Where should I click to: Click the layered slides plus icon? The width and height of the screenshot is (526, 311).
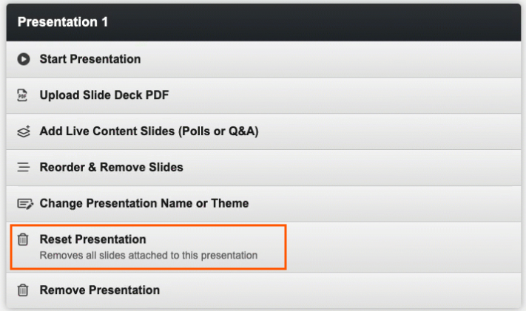click(x=24, y=131)
